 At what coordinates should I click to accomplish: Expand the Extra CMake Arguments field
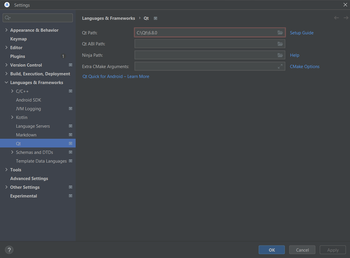coord(280,67)
